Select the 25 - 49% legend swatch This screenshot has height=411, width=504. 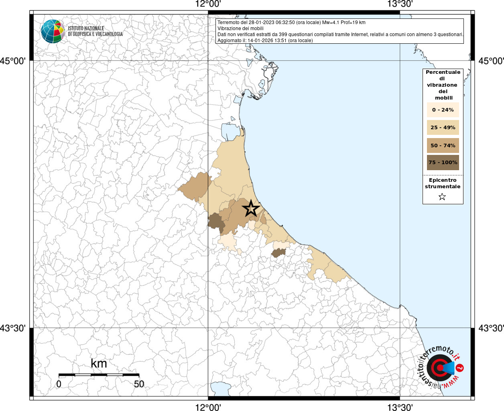443,128
